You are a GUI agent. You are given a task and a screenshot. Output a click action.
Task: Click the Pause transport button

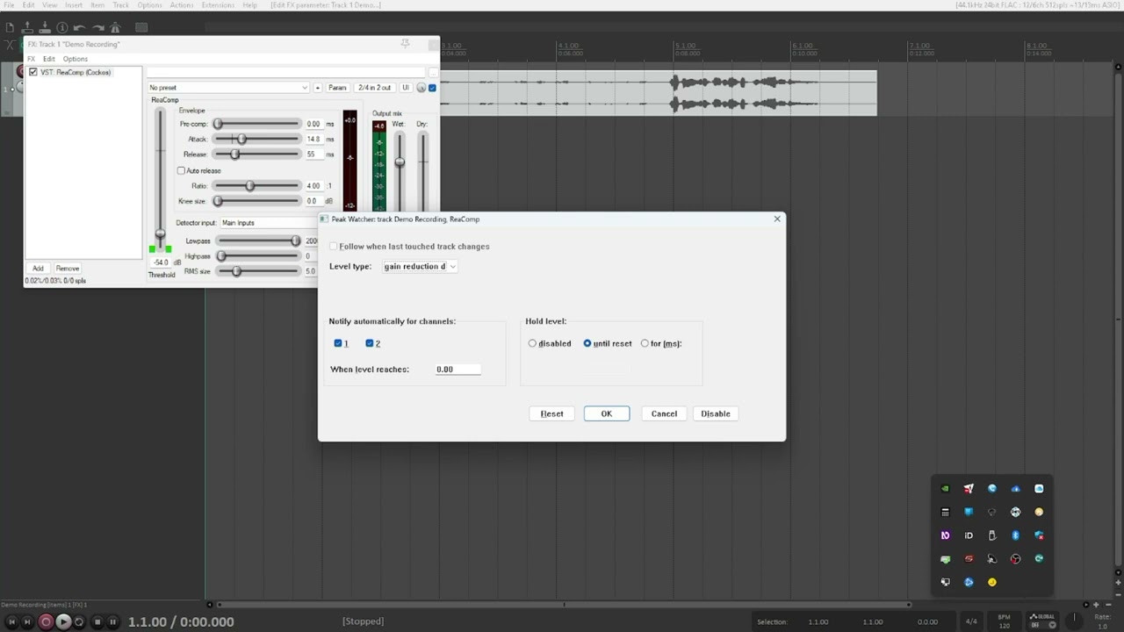pyautogui.click(x=113, y=621)
